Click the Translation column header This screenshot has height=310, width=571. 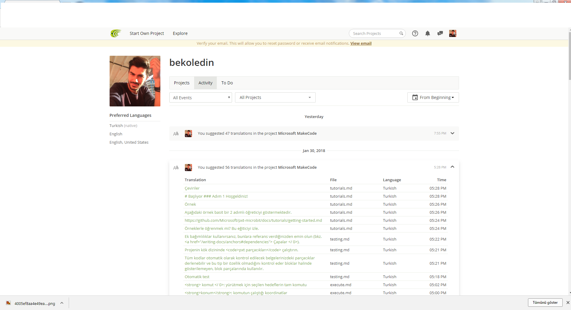(195, 180)
